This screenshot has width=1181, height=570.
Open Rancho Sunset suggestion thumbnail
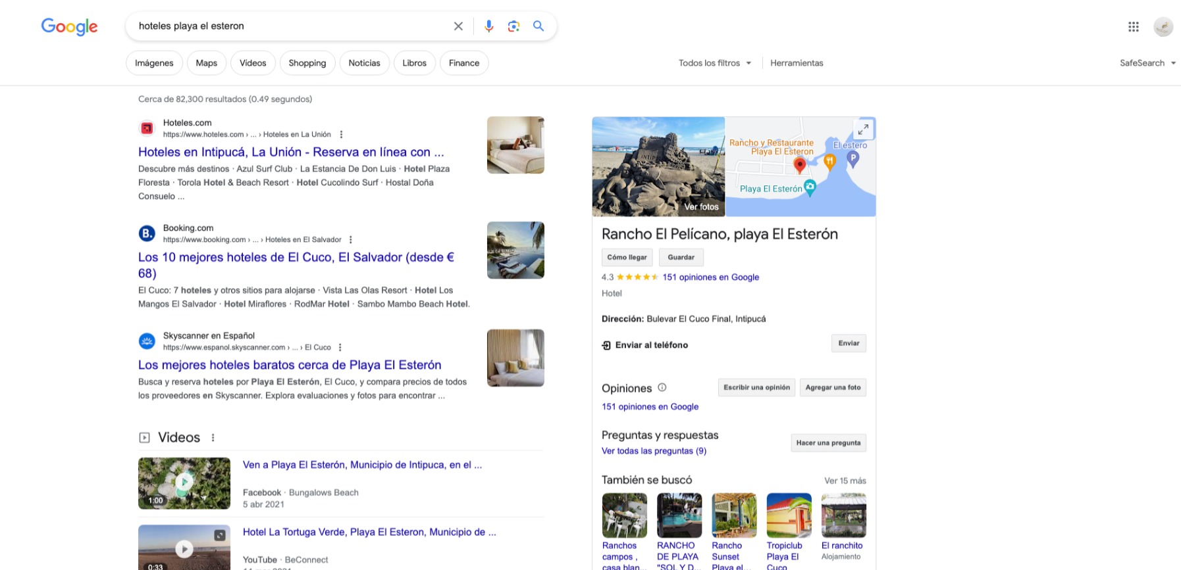(734, 515)
